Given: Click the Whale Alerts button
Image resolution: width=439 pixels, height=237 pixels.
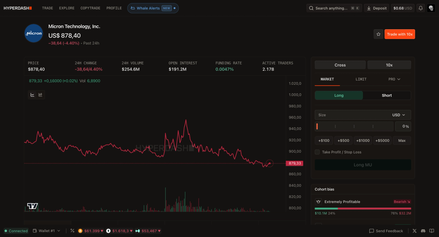Looking at the screenshot, I should pos(153,8).
